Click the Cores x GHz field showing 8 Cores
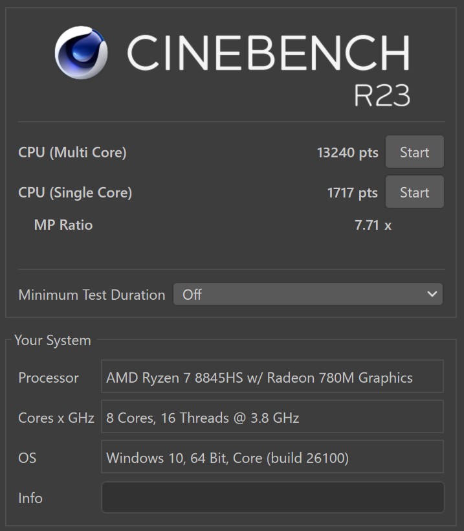The image size is (464, 531). (272, 416)
